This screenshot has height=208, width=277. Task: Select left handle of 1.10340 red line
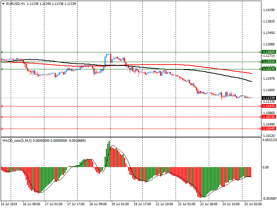click(2, 129)
